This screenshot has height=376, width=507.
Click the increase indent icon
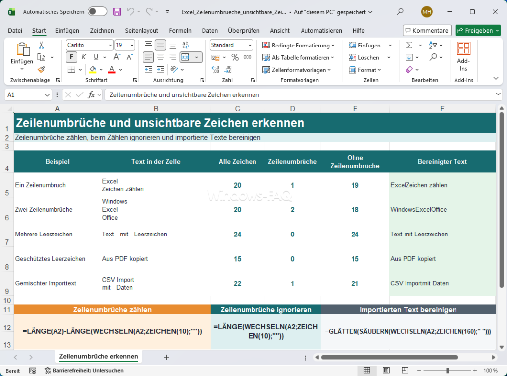(161, 69)
